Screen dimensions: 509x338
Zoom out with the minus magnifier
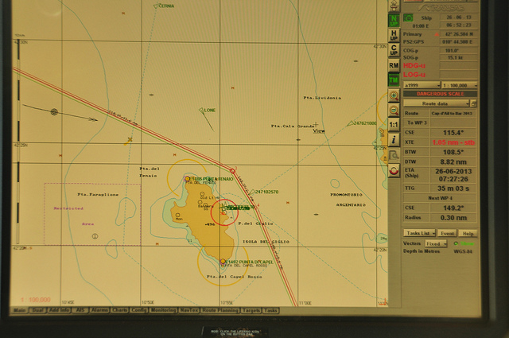tap(394, 110)
